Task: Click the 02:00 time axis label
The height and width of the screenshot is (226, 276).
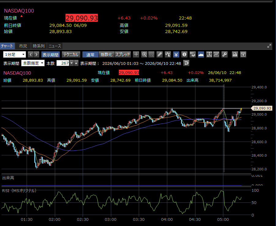Action: coord(55,220)
